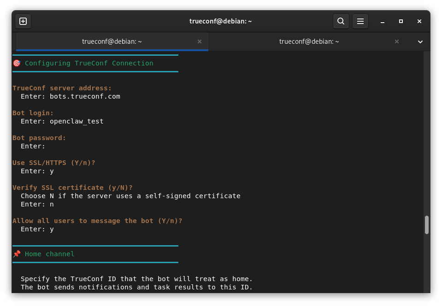Switch to the second trueconf@debian tab
This screenshot has height=306, width=442.
click(x=309, y=41)
